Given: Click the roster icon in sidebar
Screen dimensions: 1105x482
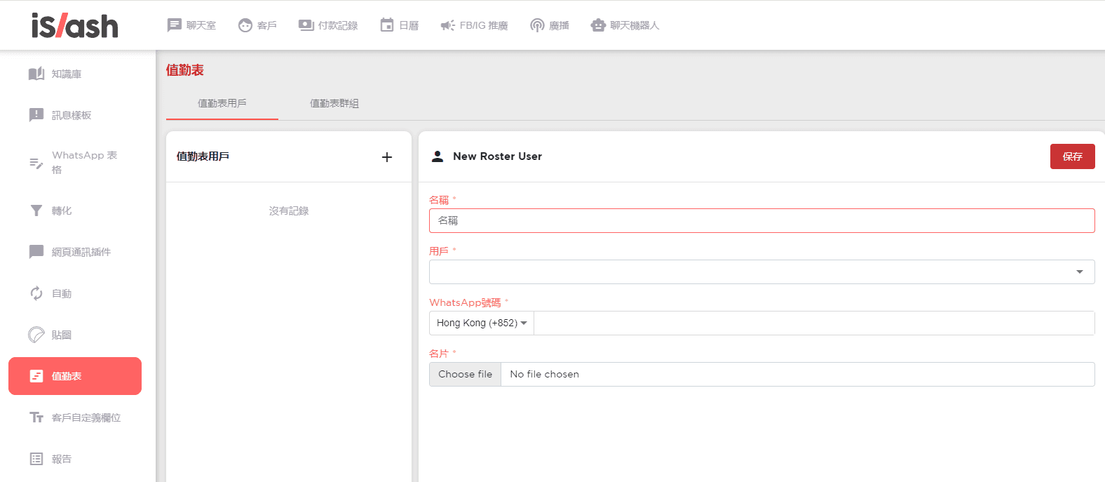Looking at the screenshot, I should point(36,376).
